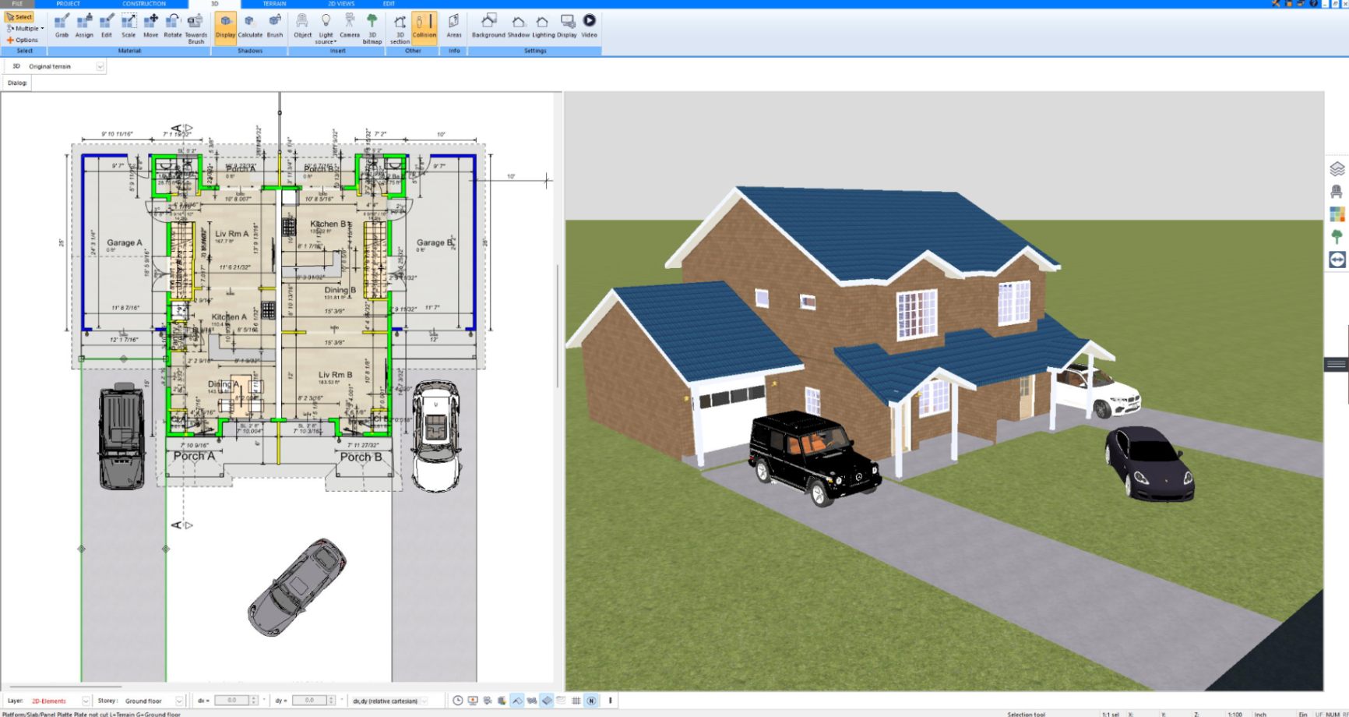Open the Areas info tool
Viewport: 1349px width, 717px height.
point(454,26)
